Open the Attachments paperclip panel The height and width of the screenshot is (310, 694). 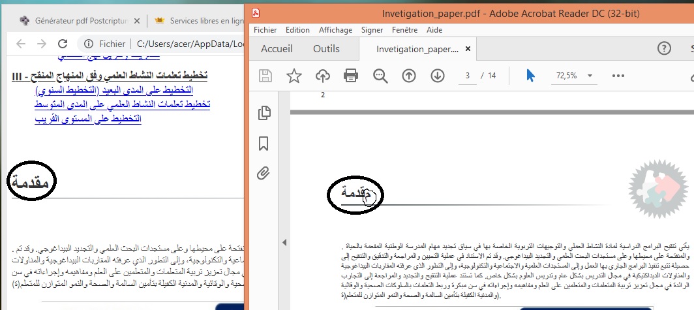point(264,173)
